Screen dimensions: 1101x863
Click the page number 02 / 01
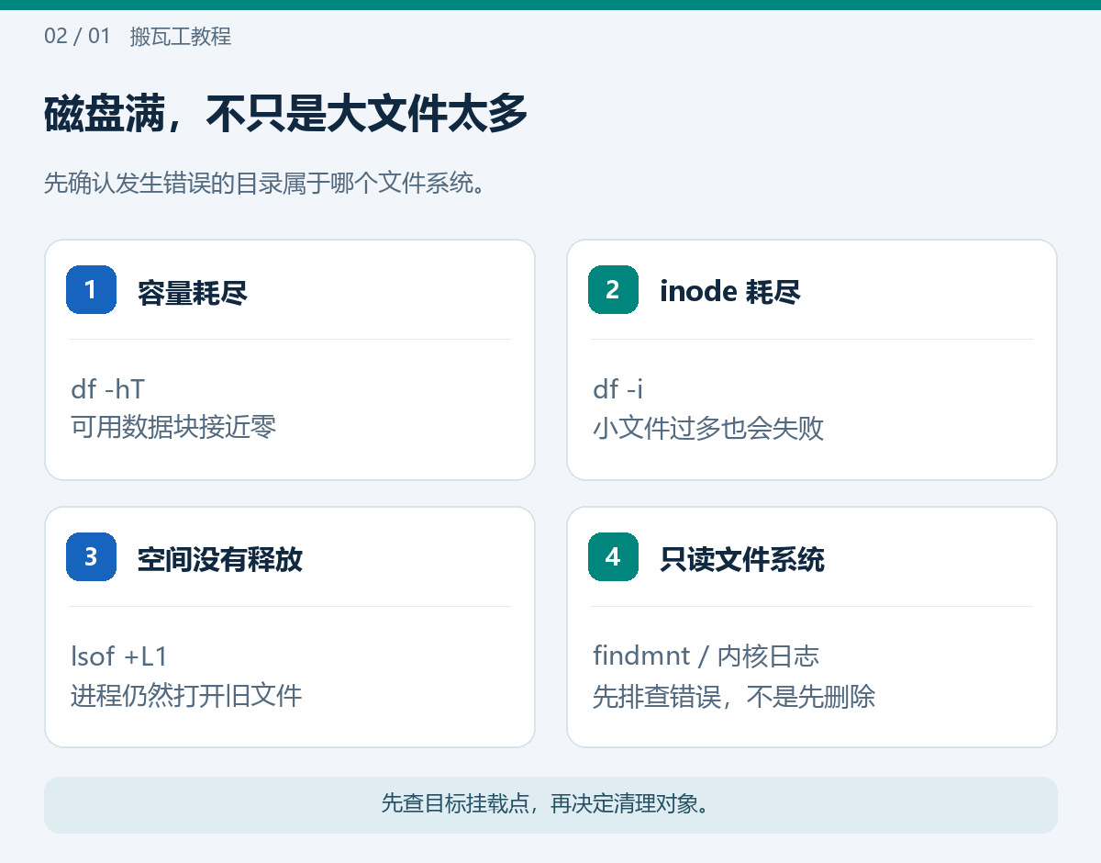click(x=77, y=37)
